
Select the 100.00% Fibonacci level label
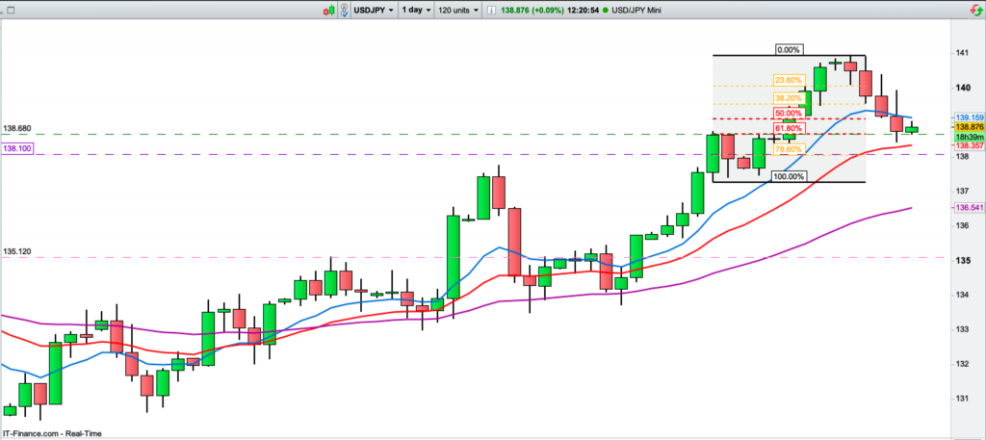[x=788, y=176]
